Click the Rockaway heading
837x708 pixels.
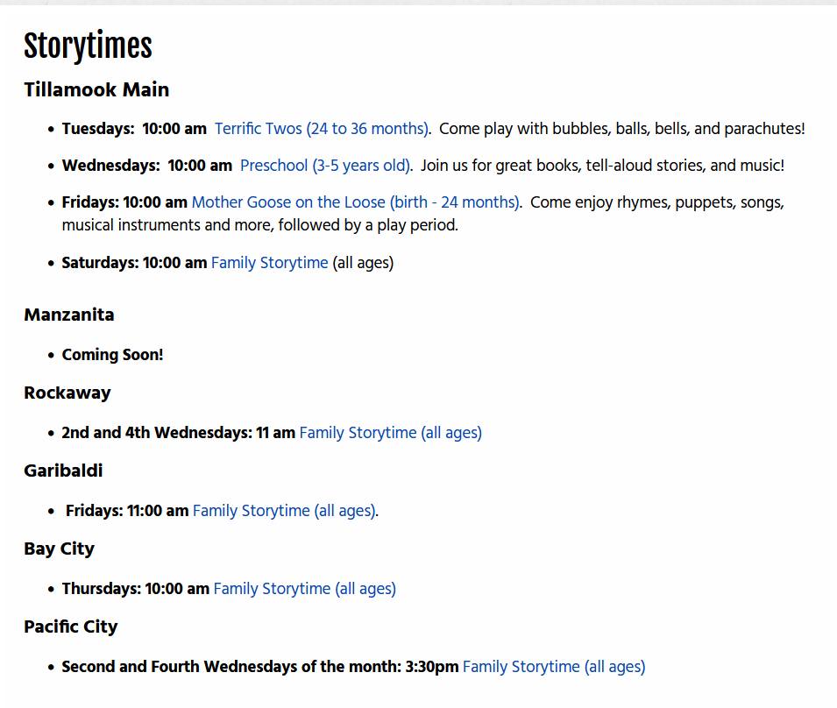67,393
